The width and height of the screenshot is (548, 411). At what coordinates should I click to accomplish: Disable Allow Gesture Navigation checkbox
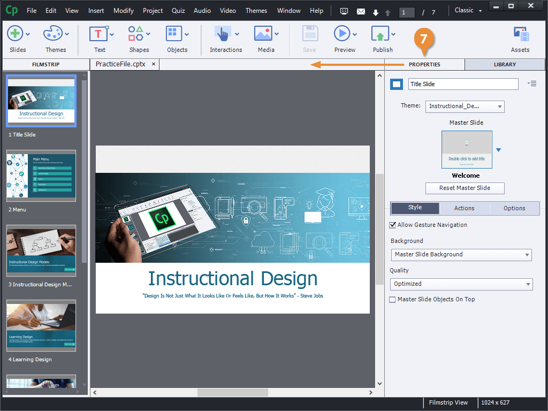[x=393, y=225]
